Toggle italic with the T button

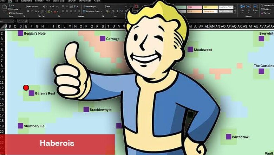[x=32, y=11]
